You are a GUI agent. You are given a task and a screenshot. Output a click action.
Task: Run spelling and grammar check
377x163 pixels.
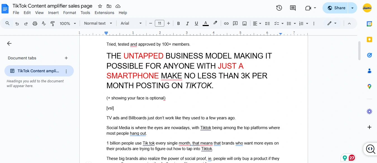coord(44,24)
